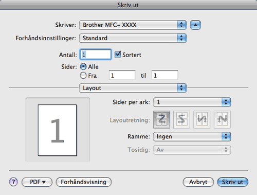Click the Forhåndsvisning preview button
Viewport: 257px width, 195px height.
click(x=84, y=182)
